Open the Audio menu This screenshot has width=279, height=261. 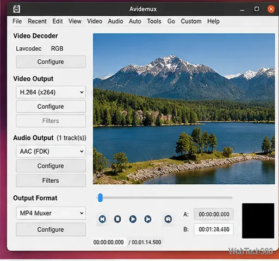[x=115, y=21]
